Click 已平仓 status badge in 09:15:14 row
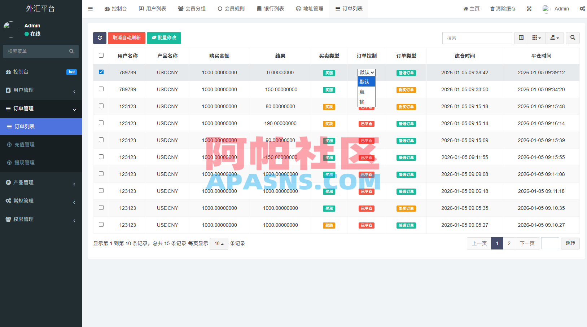Screen dimensions: 587x327 (x=367, y=124)
